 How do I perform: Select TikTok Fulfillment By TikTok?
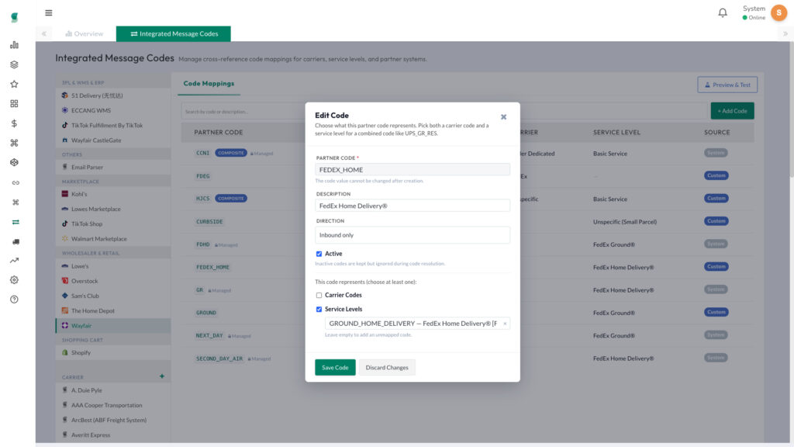tap(113, 125)
